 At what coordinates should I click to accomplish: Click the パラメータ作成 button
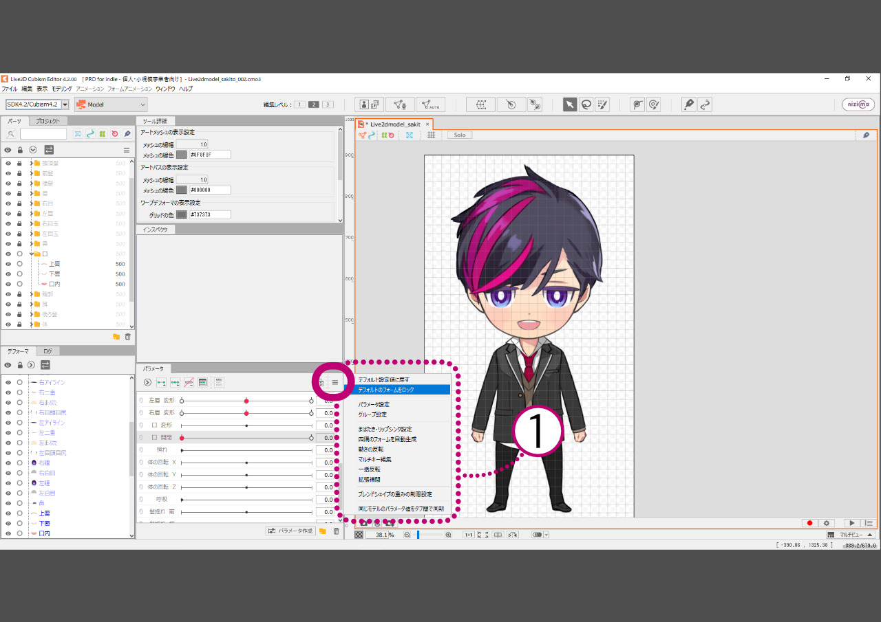290,531
